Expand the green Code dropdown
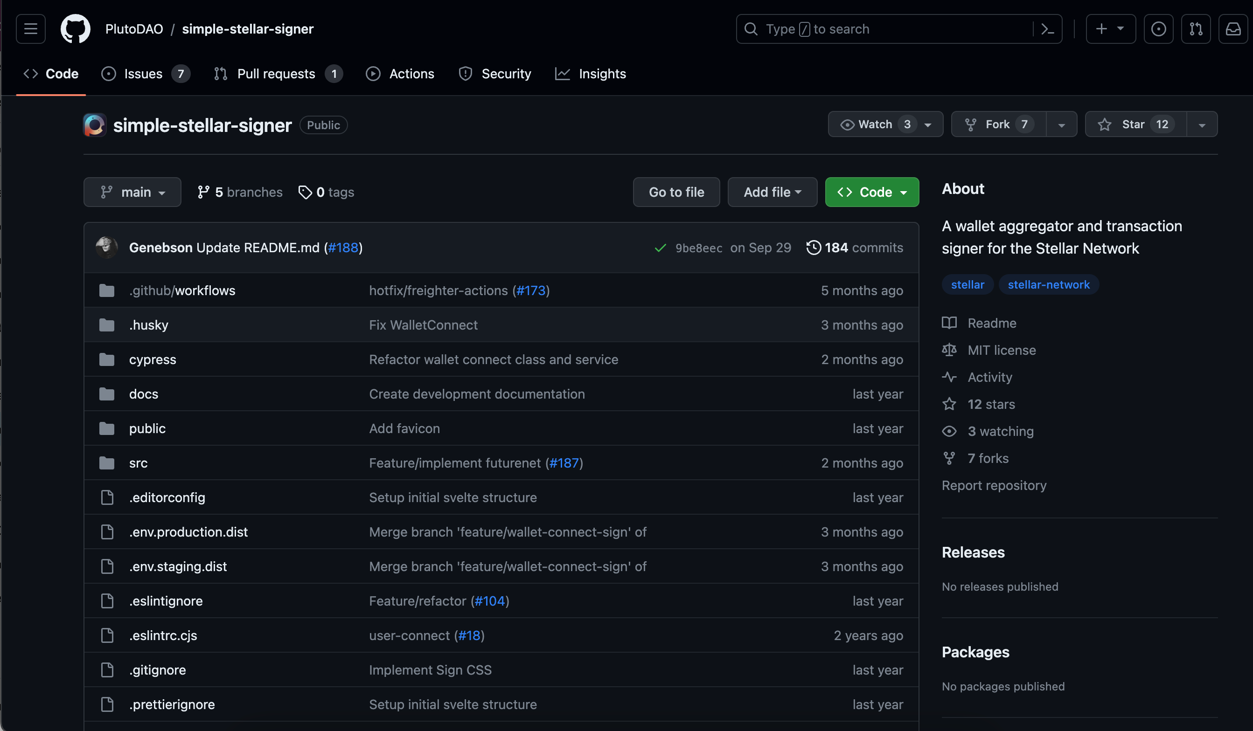Image resolution: width=1253 pixels, height=731 pixels. (871, 192)
